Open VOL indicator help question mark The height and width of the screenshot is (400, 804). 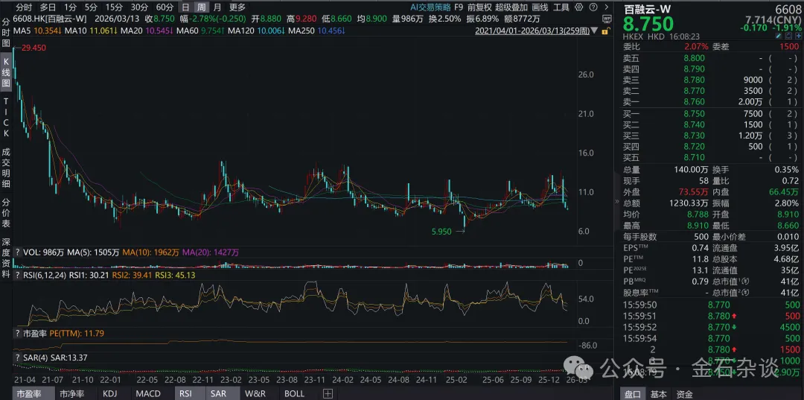click(x=18, y=253)
